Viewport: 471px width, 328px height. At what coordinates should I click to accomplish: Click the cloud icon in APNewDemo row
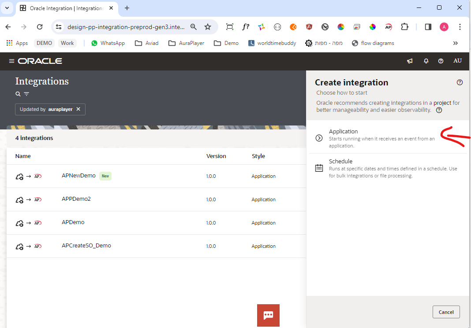click(x=19, y=177)
